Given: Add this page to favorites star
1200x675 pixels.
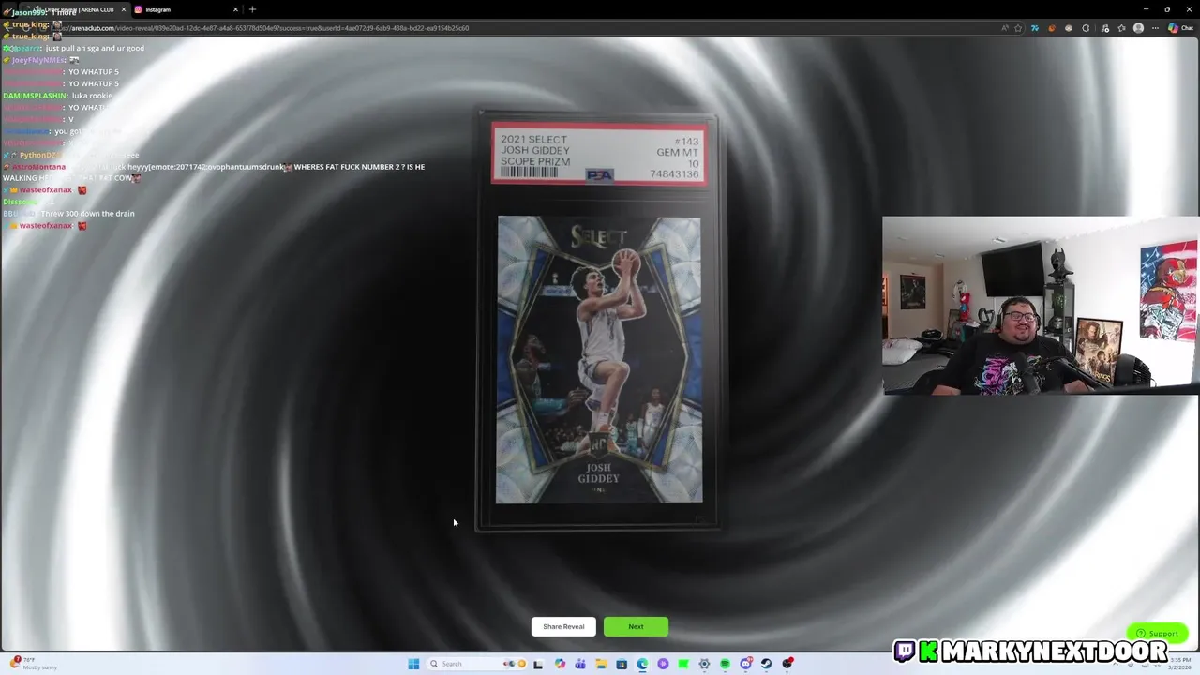Looking at the screenshot, I should tap(1018, 28).
